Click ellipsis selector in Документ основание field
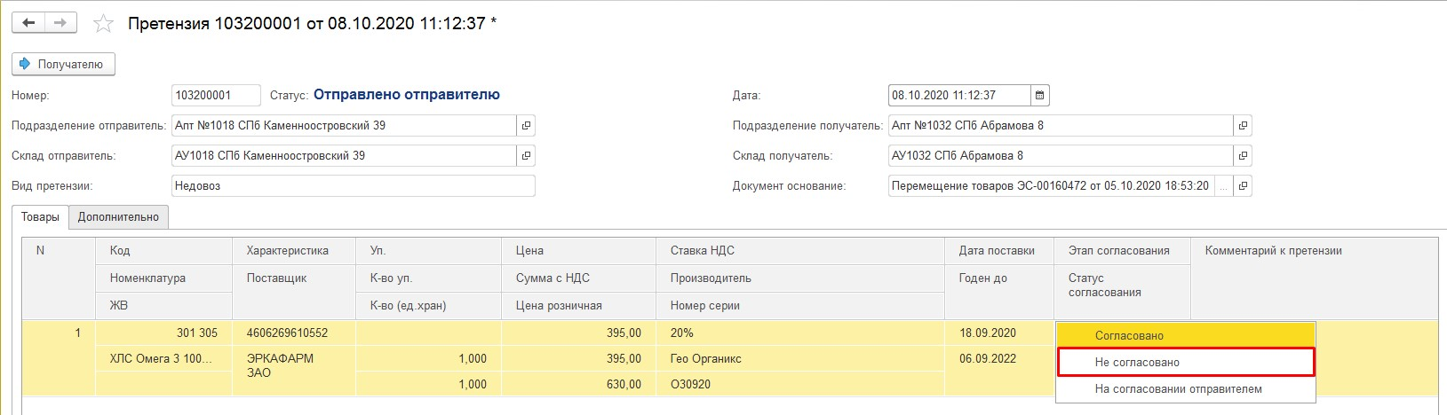Screen dimensions: 1447x415 (x=1224, y=186)
